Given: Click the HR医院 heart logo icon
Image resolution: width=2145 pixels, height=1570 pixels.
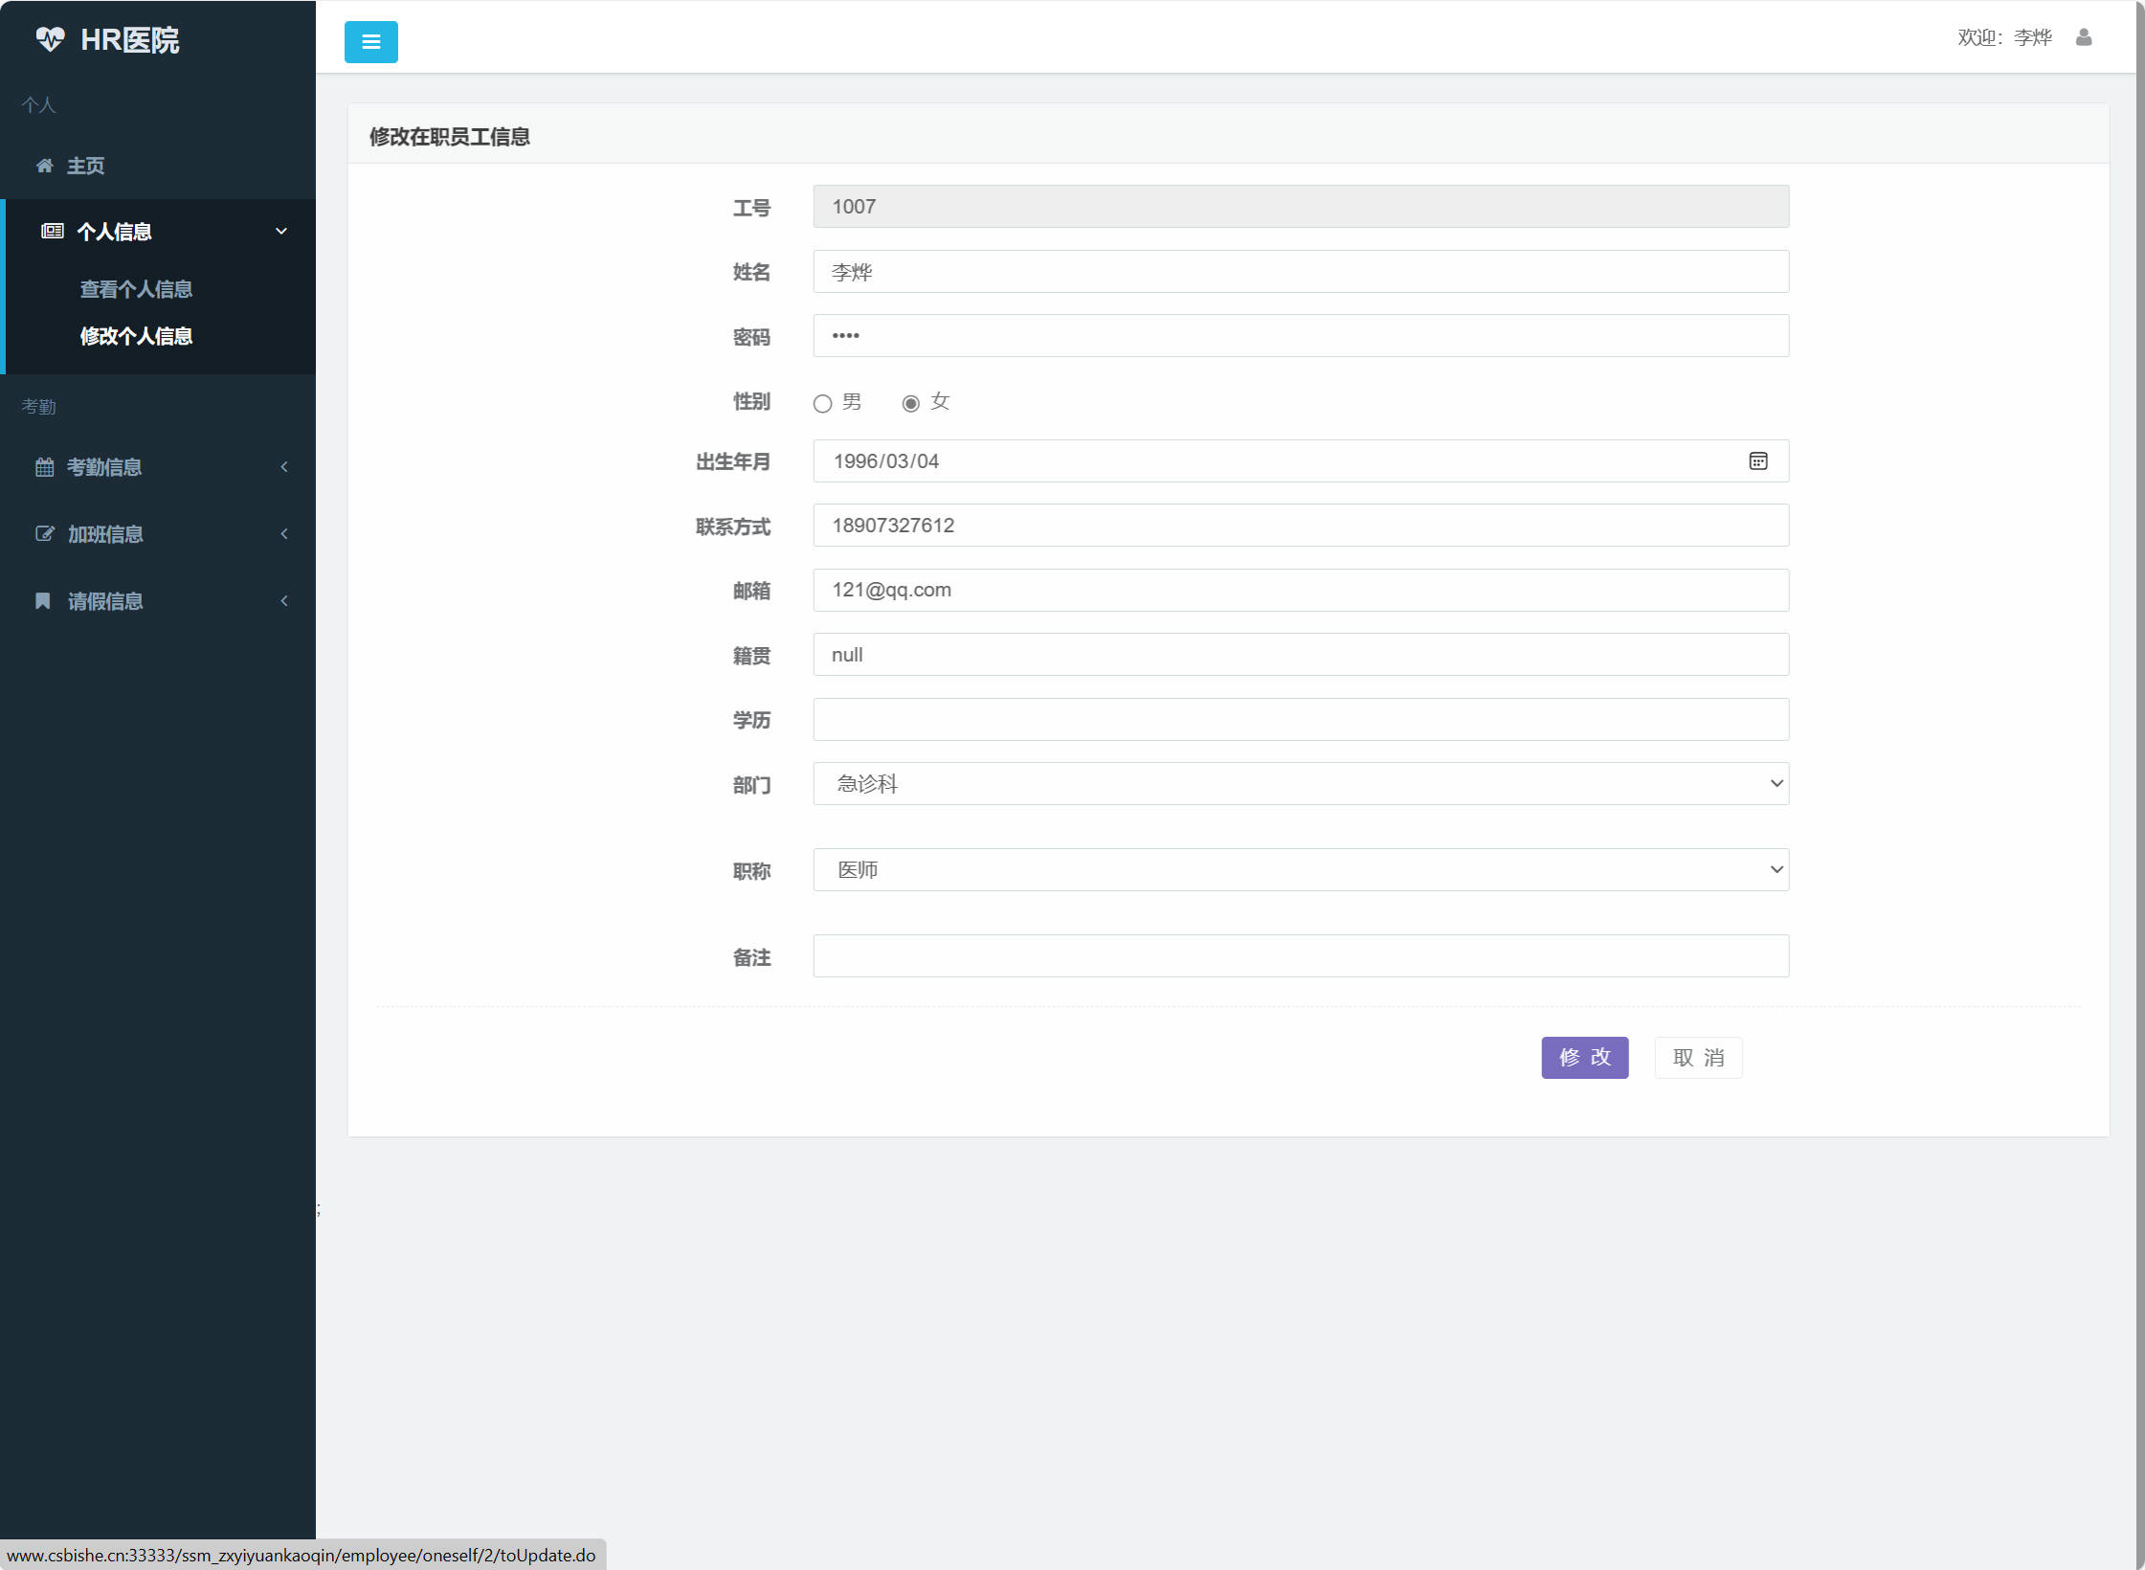Looking at the screenshot, I should pyautogui.click(x=50, y=39).
